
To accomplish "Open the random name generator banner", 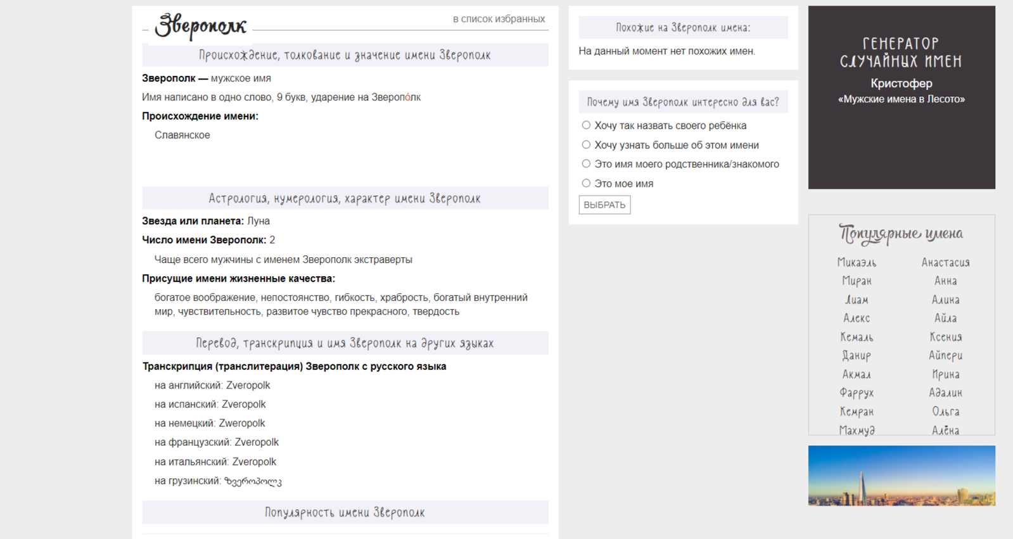I will point(901,98).
